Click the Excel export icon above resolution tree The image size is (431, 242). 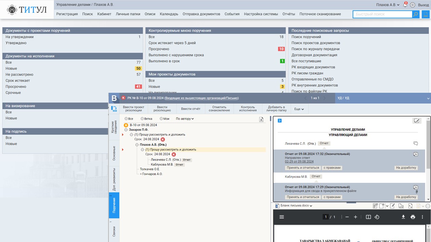pyautogui.click(x=261, y=119)
